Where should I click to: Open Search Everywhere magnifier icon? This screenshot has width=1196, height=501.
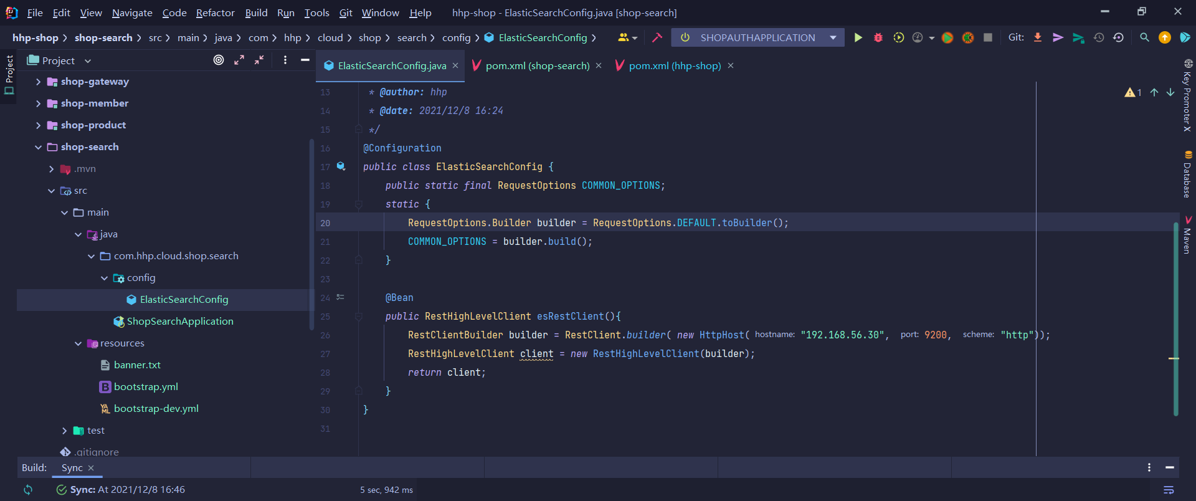(1144, 37)
